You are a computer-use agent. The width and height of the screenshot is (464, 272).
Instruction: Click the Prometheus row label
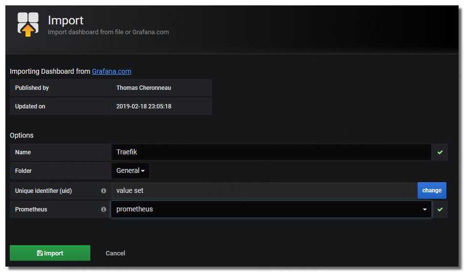(x=31, y=209)
